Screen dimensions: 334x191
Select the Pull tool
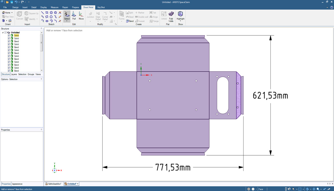pyautogui.click(x=74, y=15)
